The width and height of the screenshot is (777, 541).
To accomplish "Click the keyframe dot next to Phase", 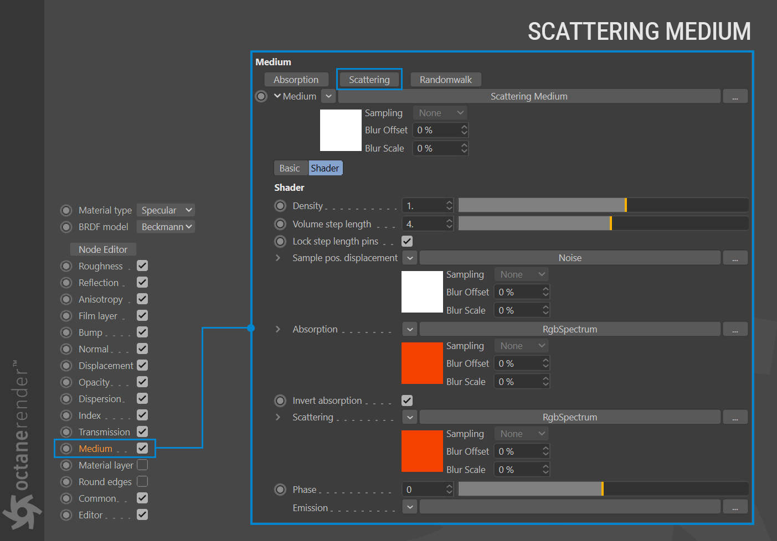I will 280,490.
